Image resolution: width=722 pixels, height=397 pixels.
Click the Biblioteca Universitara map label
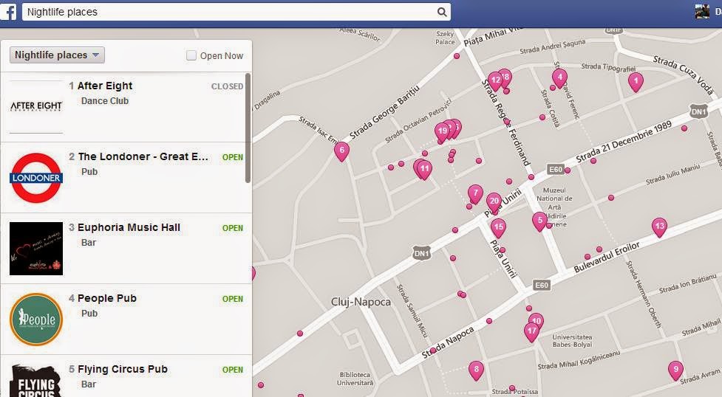tap(355, 379)
